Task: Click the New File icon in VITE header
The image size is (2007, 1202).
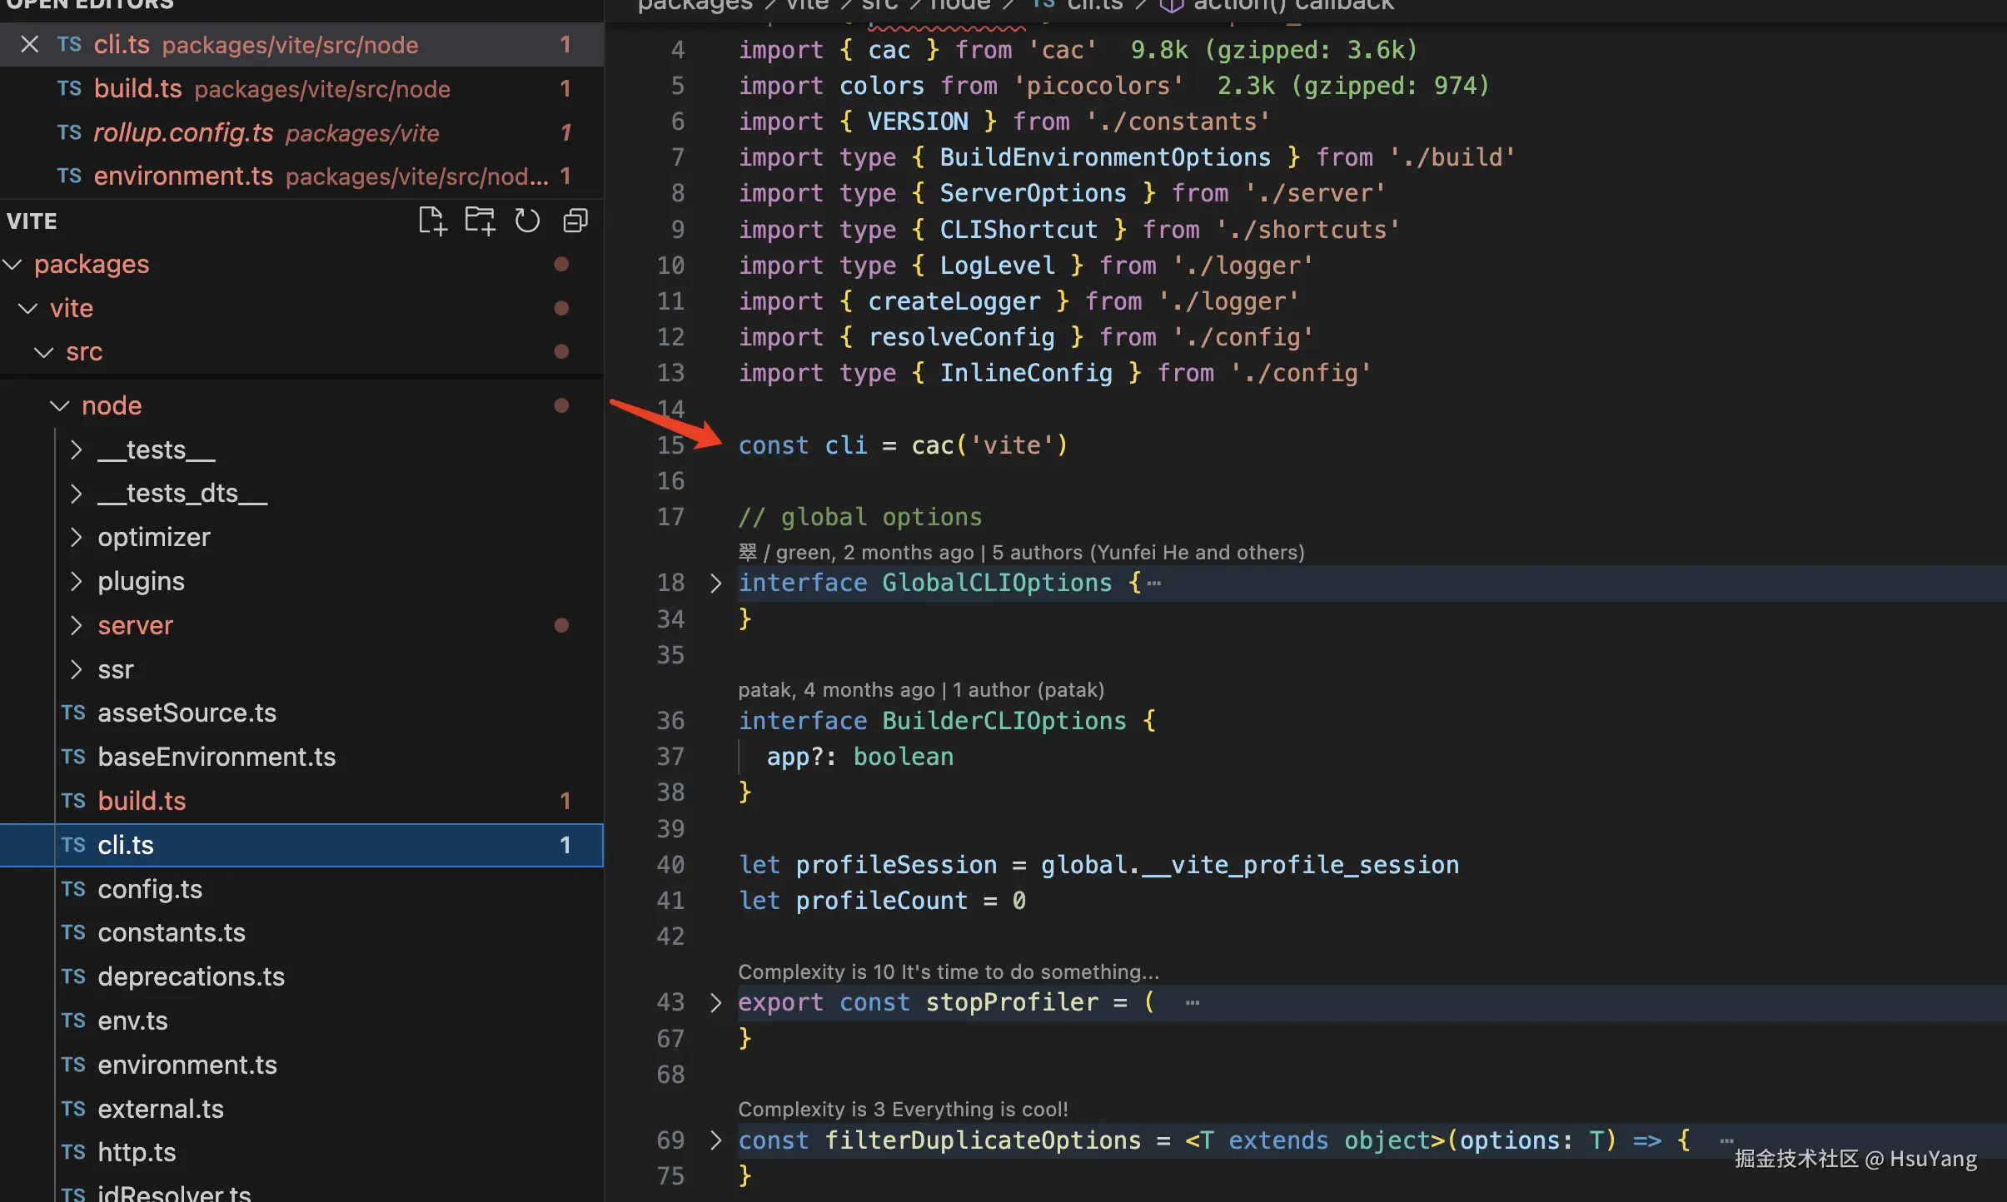Action: pos(432,221)
